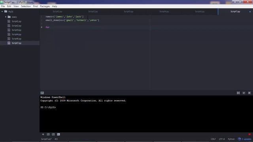Open the Selection menu
This screenshot has height=142, width=253.
pyautogui.click(x=26, y=6)
